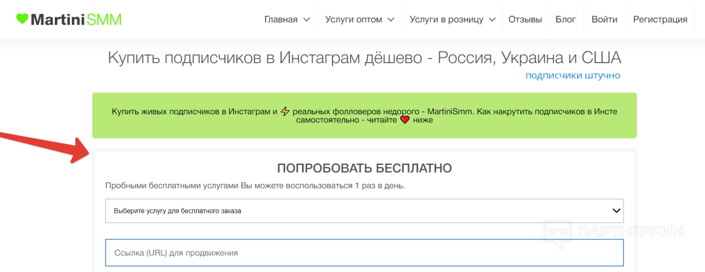
Task: Open the Услуги оптом menu
Action: point(354,20)
